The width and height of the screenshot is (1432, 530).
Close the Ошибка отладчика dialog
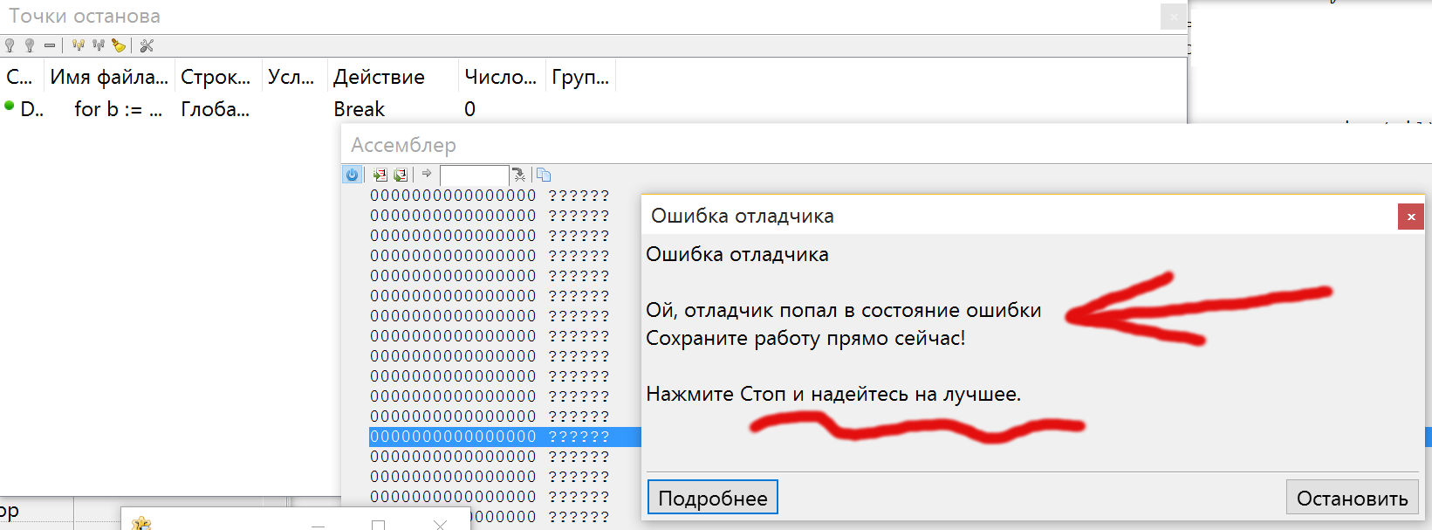point(1410,217)
